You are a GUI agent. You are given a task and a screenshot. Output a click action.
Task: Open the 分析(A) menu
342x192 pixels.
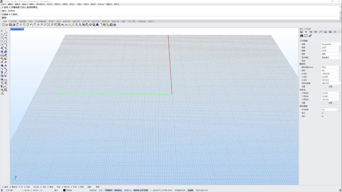click(86, 4)
